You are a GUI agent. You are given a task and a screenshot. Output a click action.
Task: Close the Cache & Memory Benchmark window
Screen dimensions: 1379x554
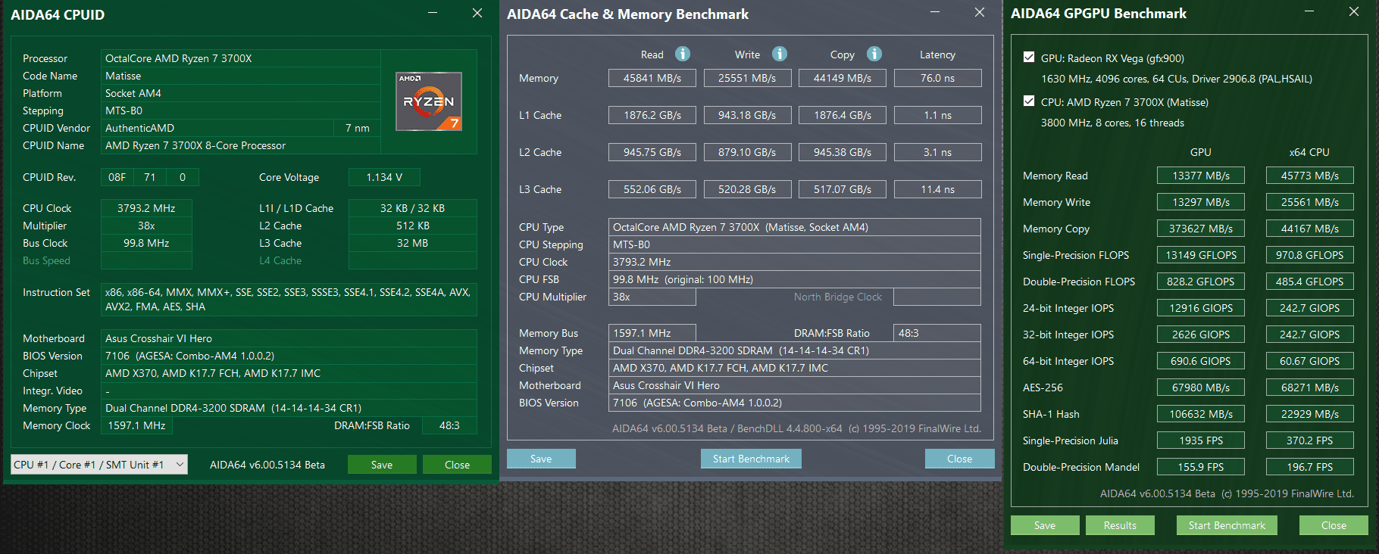click(x=980, y=12)
